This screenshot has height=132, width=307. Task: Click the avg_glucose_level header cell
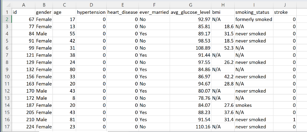click(x=190, y=12)
